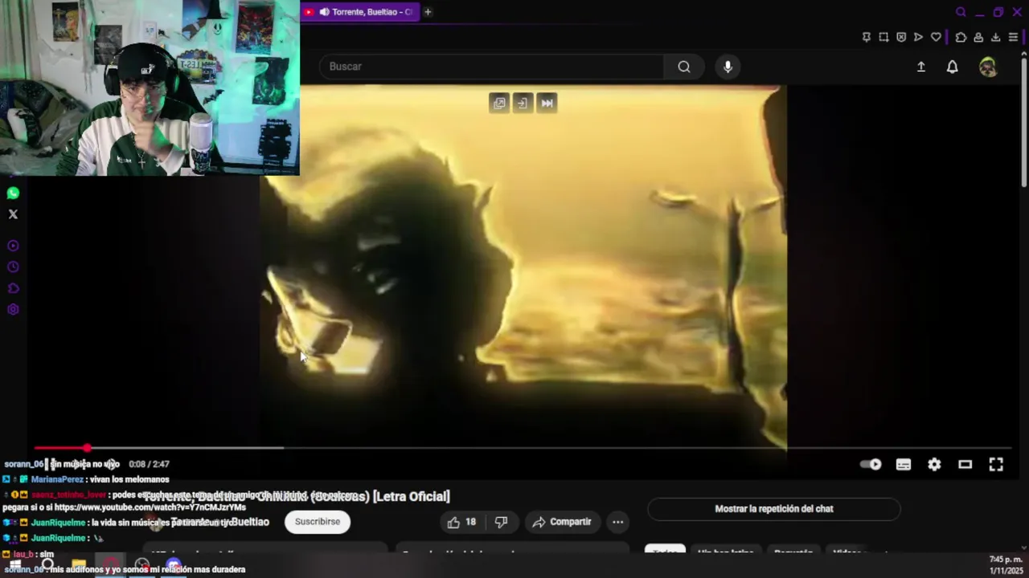The width and height of the screenshot is (1029, 578).
Task: Open the YouTube account avatar menu
Action: click(988, 67)
